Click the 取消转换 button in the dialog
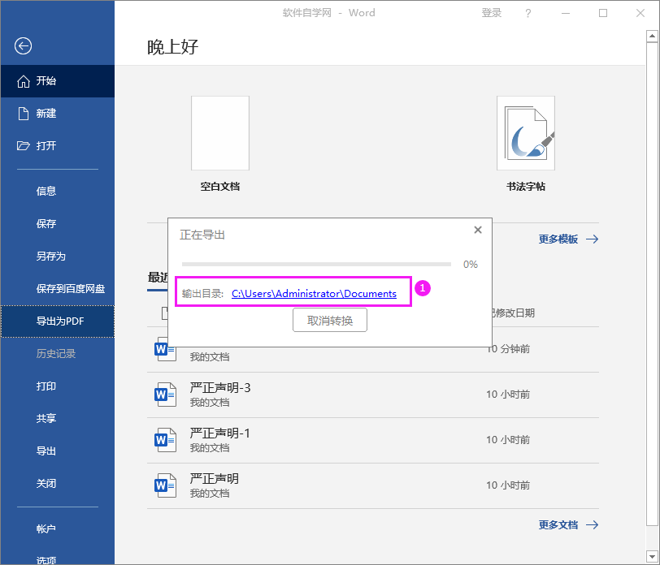The height and width of the screenshot is (565, 660). [329, 320]
